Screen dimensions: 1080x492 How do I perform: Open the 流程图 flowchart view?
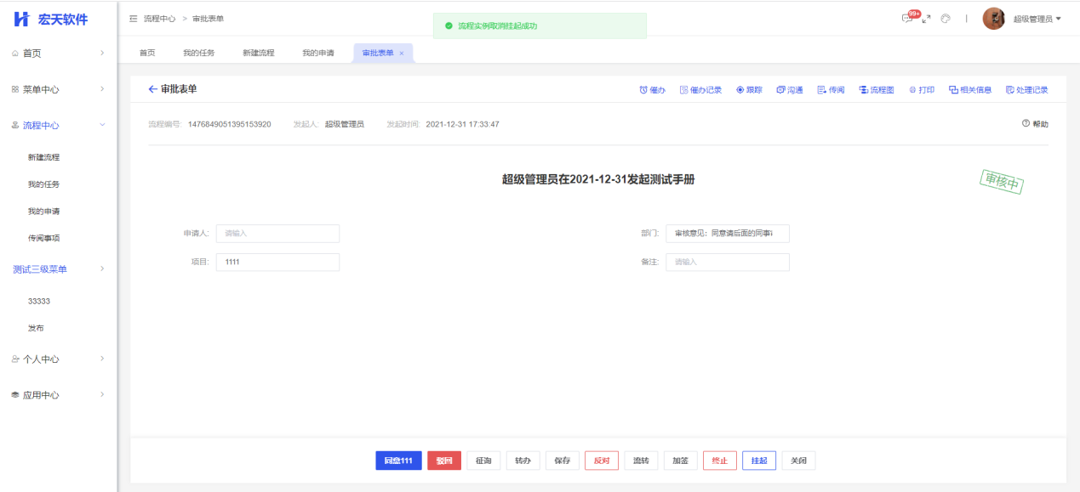tap(876, 90)
